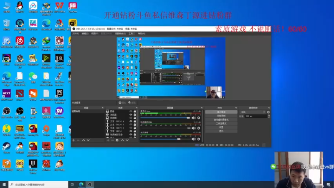Open the 帮助(H) menu in OBS
The height and width of the screenshot is (188, 334).
[142, 34]
